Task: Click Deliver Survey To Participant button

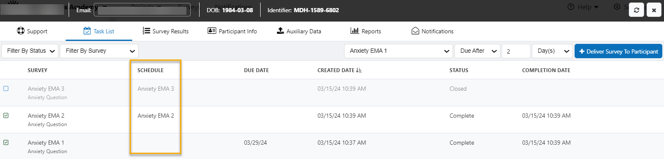Action: pyautogui.click(x=618, y=51)
